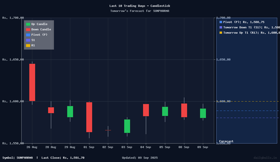Click the '05 Sep' date label
280x162 pixels.
pos(165,147)
